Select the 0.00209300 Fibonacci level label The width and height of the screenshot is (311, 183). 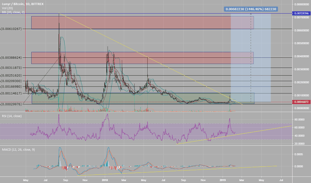click(x=11, y=81)
